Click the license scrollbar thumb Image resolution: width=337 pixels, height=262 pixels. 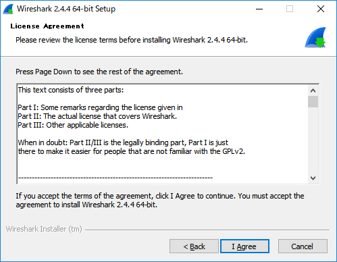tap(313, 102)
